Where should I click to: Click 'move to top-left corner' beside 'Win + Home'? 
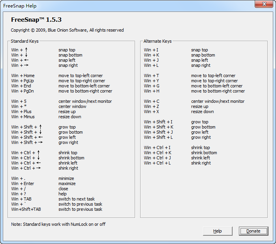81,76
